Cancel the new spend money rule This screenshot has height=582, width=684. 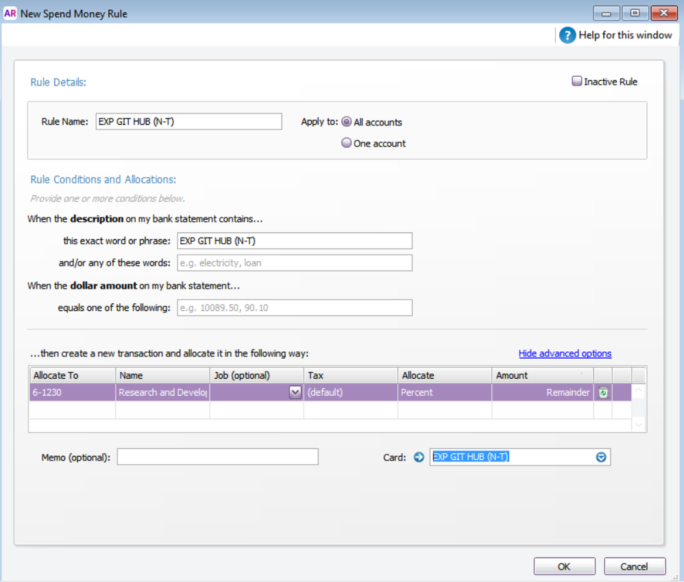(x=634, y=566)
